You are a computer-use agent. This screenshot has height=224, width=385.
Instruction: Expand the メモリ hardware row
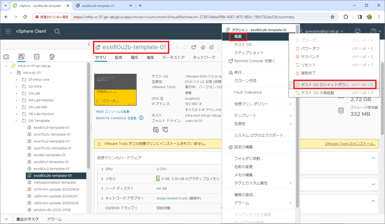click(x=102, y=178)
